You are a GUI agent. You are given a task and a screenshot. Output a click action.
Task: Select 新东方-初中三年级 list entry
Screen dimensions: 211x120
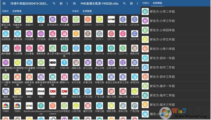[x=176, y=77]
